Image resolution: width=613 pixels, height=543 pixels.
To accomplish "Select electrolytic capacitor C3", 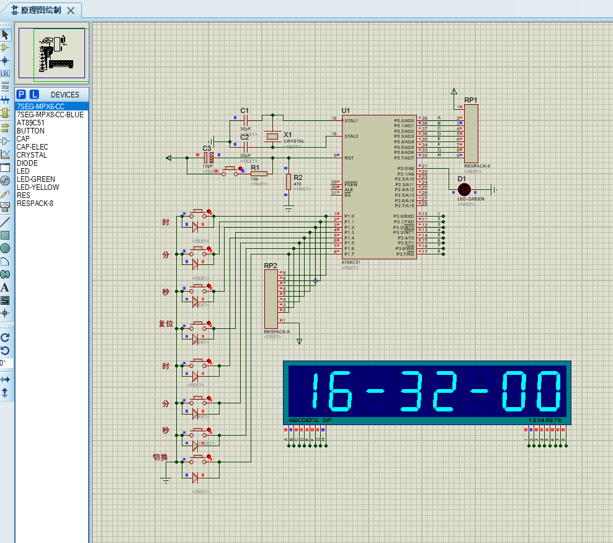I will click(x=208, y=158).
